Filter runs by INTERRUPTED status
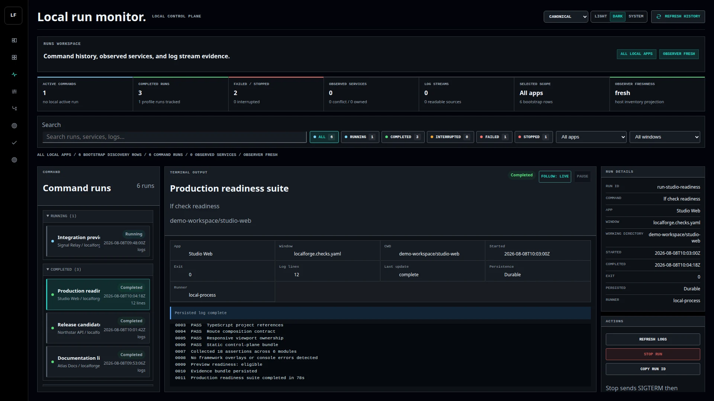 click(450, 137)
